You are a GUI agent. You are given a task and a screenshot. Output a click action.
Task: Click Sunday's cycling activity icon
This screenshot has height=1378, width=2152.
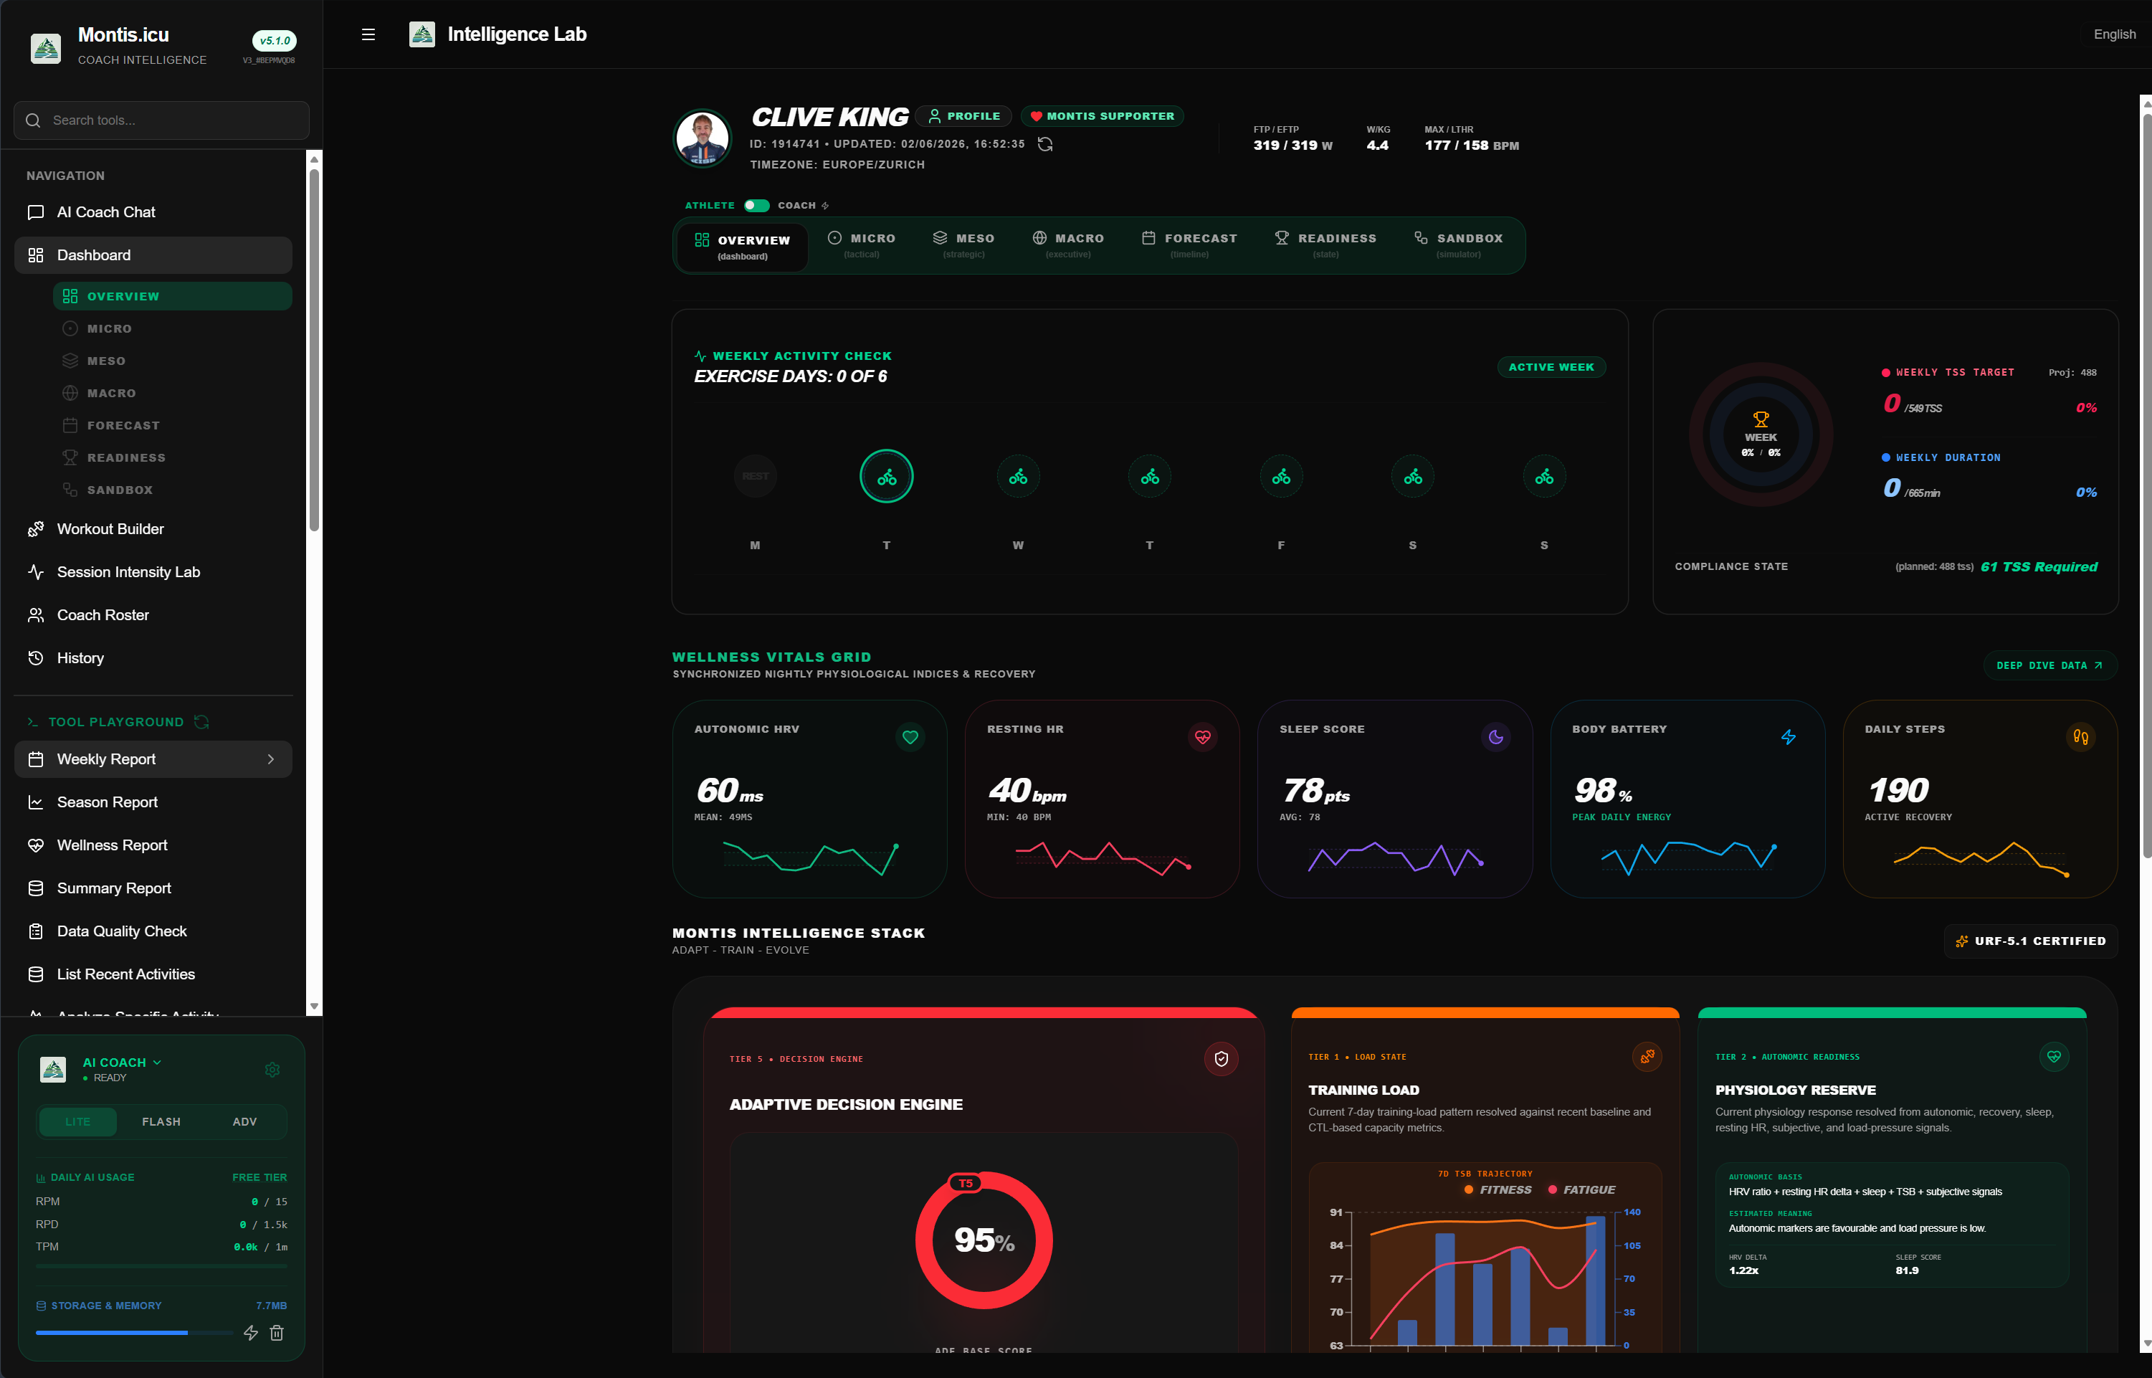click(1544, 476)
